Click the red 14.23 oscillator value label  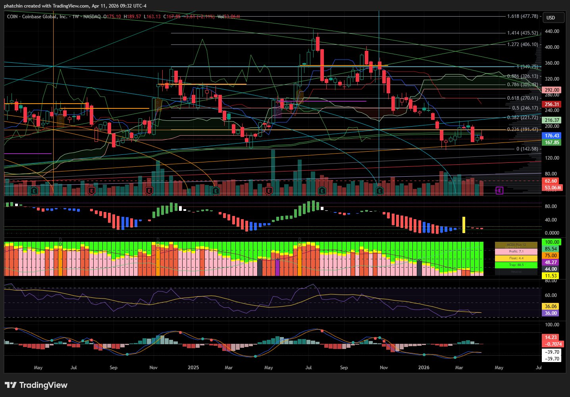[x=551, y=337]
